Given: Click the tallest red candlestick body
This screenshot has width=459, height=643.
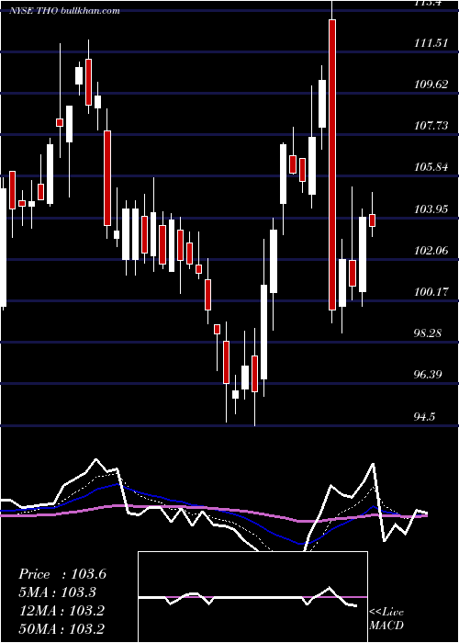Looking at the screenshot, I should click(332, 164).
